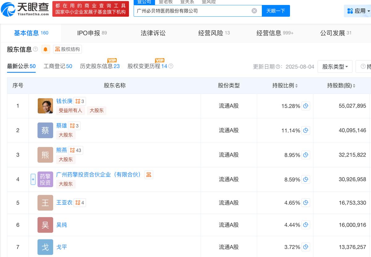The height and width of the screenshot is (257, 371).
Task: Open pie chart icon for 戈平 3.72%
Action: (305, 247)
